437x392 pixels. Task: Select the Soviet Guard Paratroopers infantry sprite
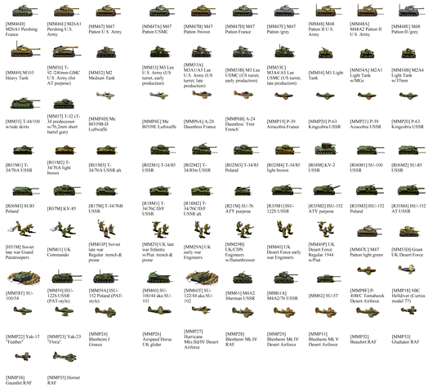[21, 229]
